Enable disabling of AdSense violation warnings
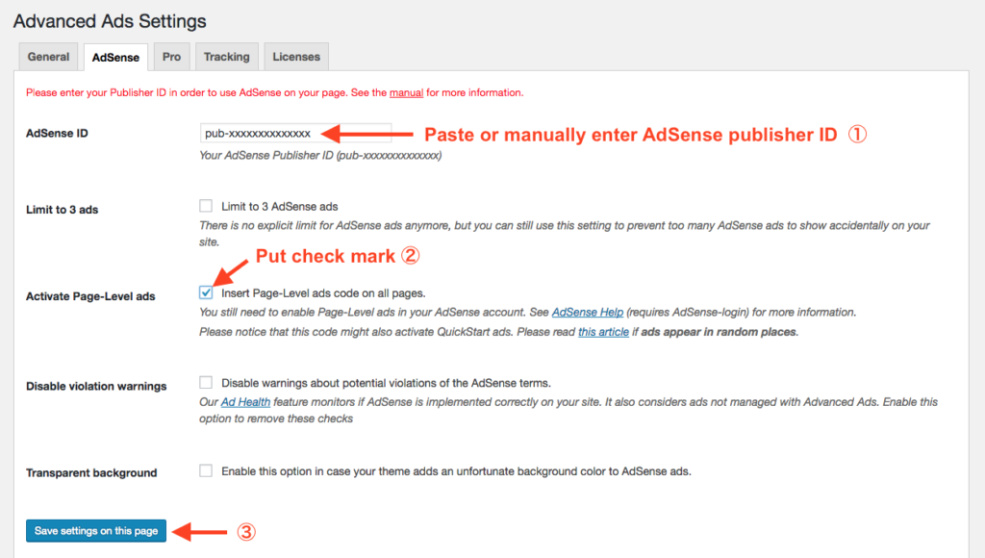 pos(206,381)
